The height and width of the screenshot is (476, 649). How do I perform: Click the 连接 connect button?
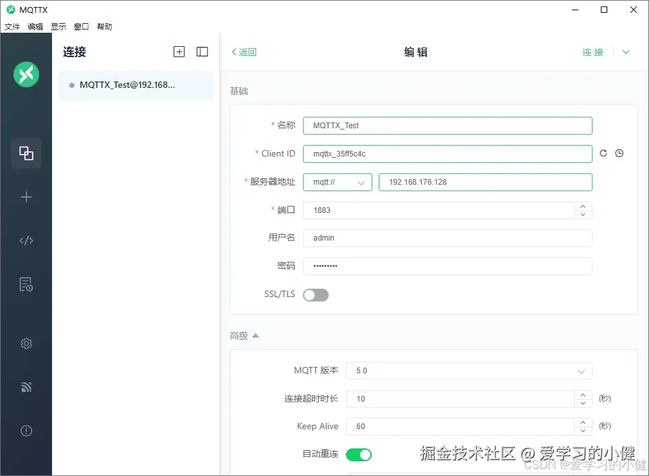[x=592, y=52]
